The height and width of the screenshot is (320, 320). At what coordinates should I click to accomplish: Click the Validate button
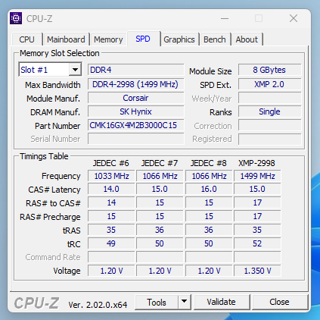[x=222, y=302]
